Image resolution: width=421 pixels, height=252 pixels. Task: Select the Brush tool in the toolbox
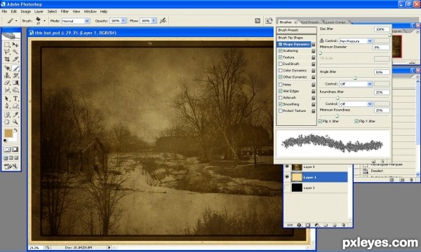point(15,68)
